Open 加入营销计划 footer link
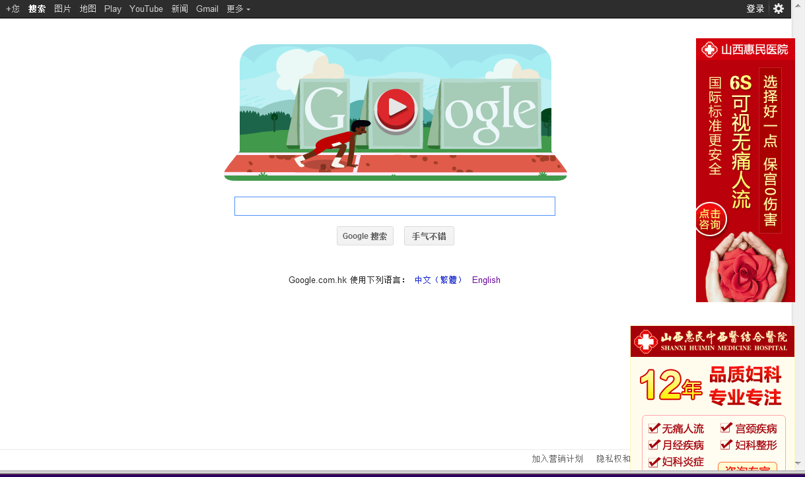Screen dimensions: 805x477 557,459
